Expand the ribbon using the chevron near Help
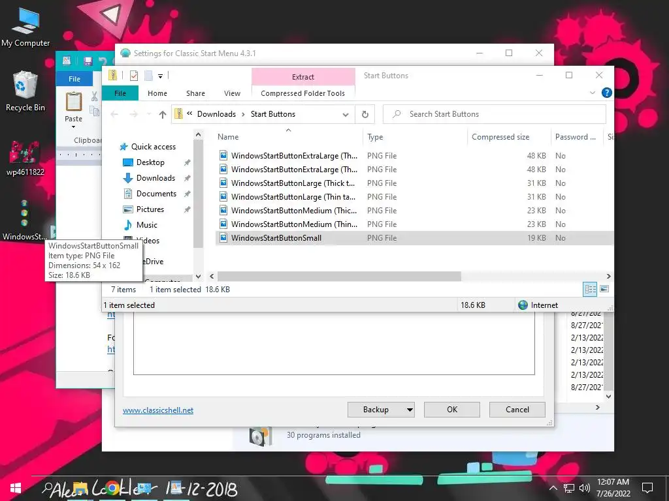The width and height of the screenshot is (669, 501). [592, 93]
